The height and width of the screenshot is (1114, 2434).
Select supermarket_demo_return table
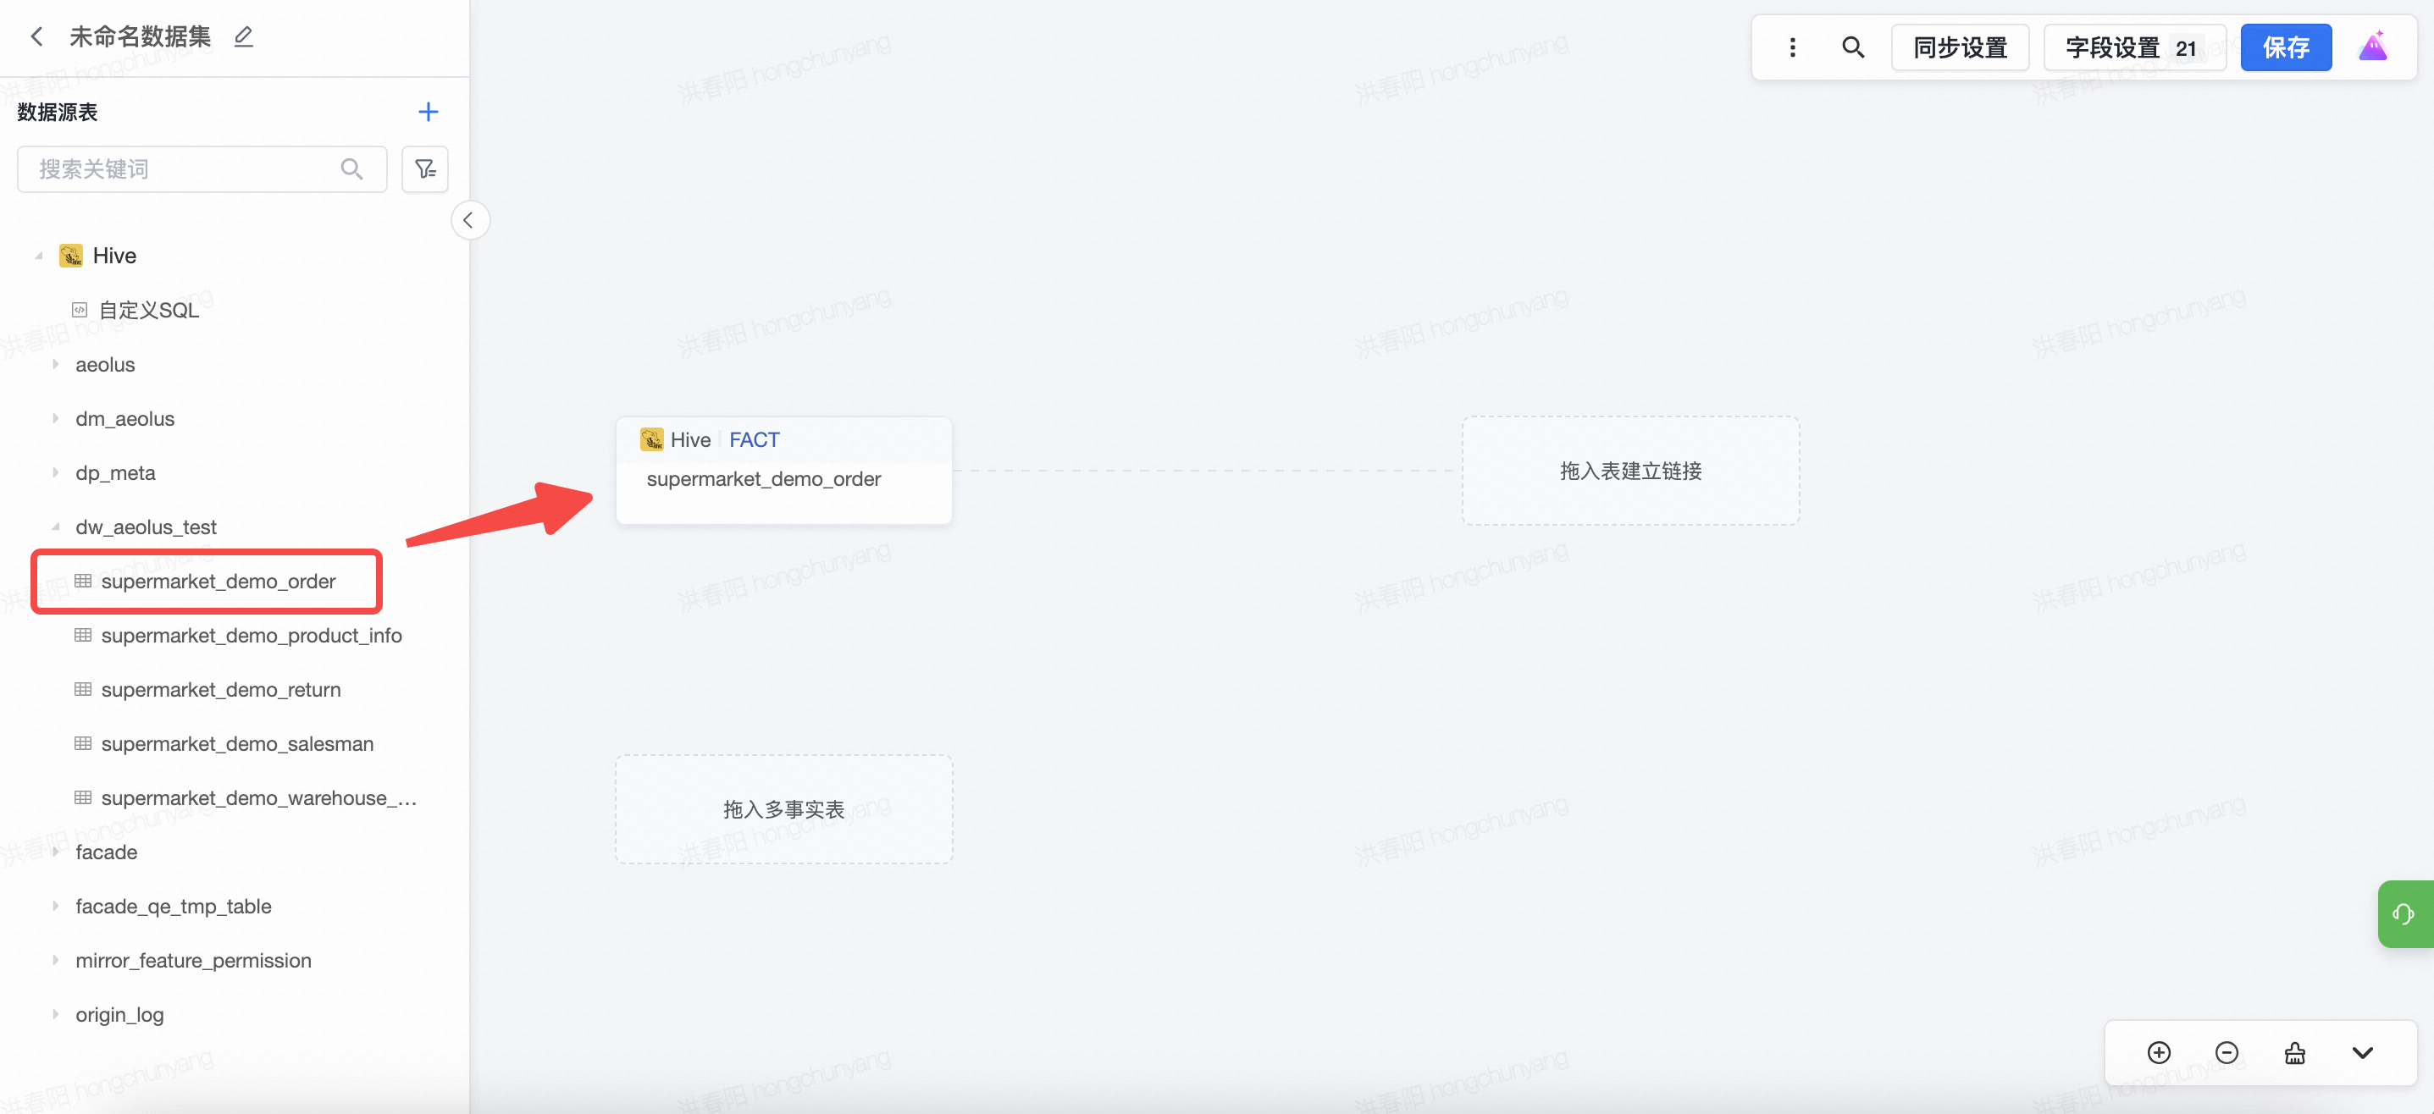[220, 690]
